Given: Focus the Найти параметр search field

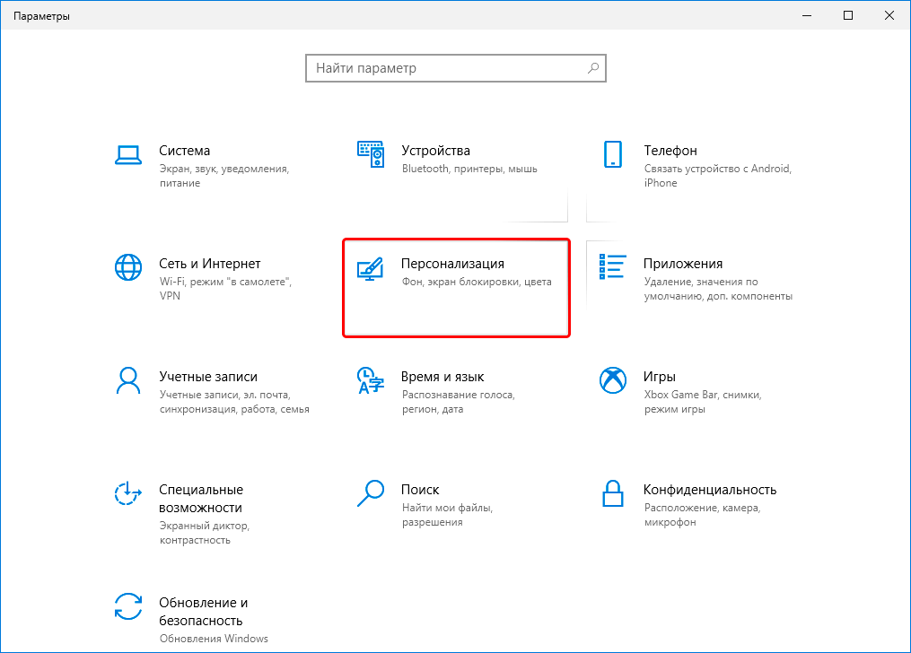Looking at the screenshot, I should [444, 68].
